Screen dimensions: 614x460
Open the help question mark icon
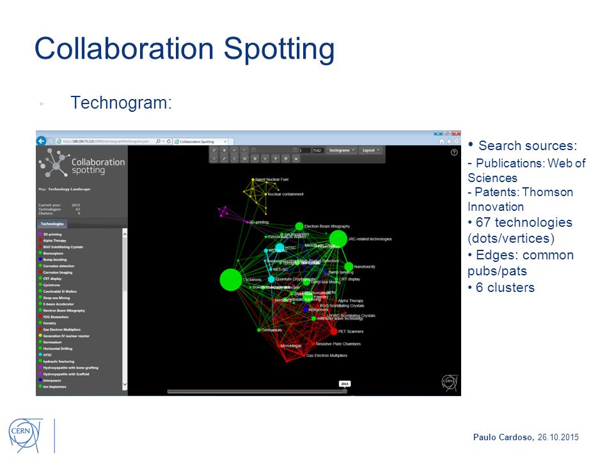point(454,153)
